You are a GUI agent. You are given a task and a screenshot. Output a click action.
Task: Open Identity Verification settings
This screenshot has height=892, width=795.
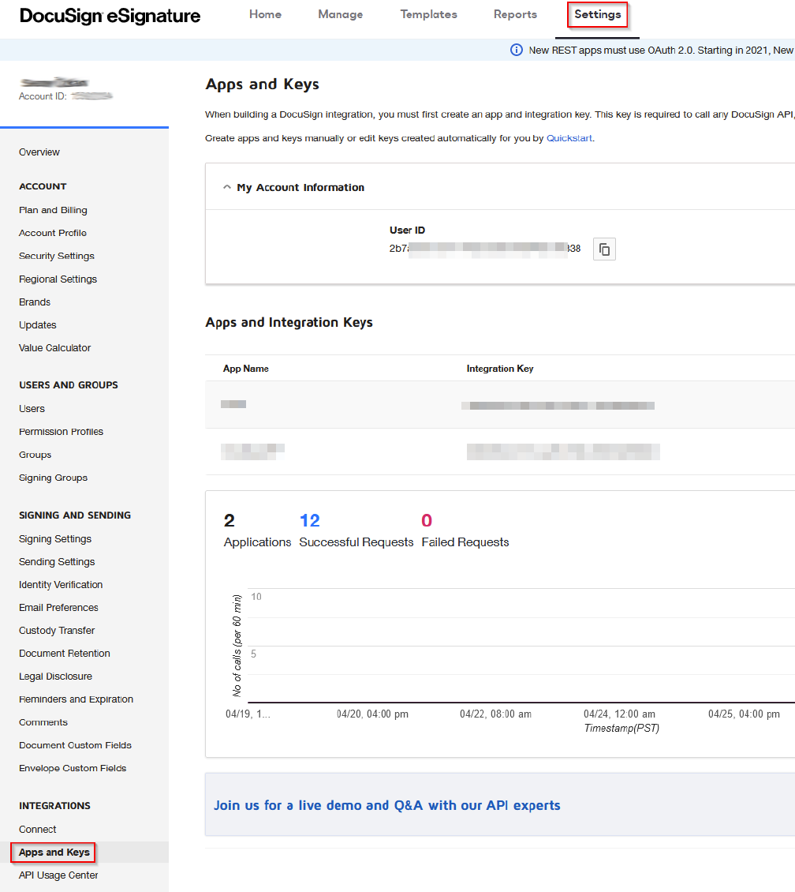tap(61, 584)
